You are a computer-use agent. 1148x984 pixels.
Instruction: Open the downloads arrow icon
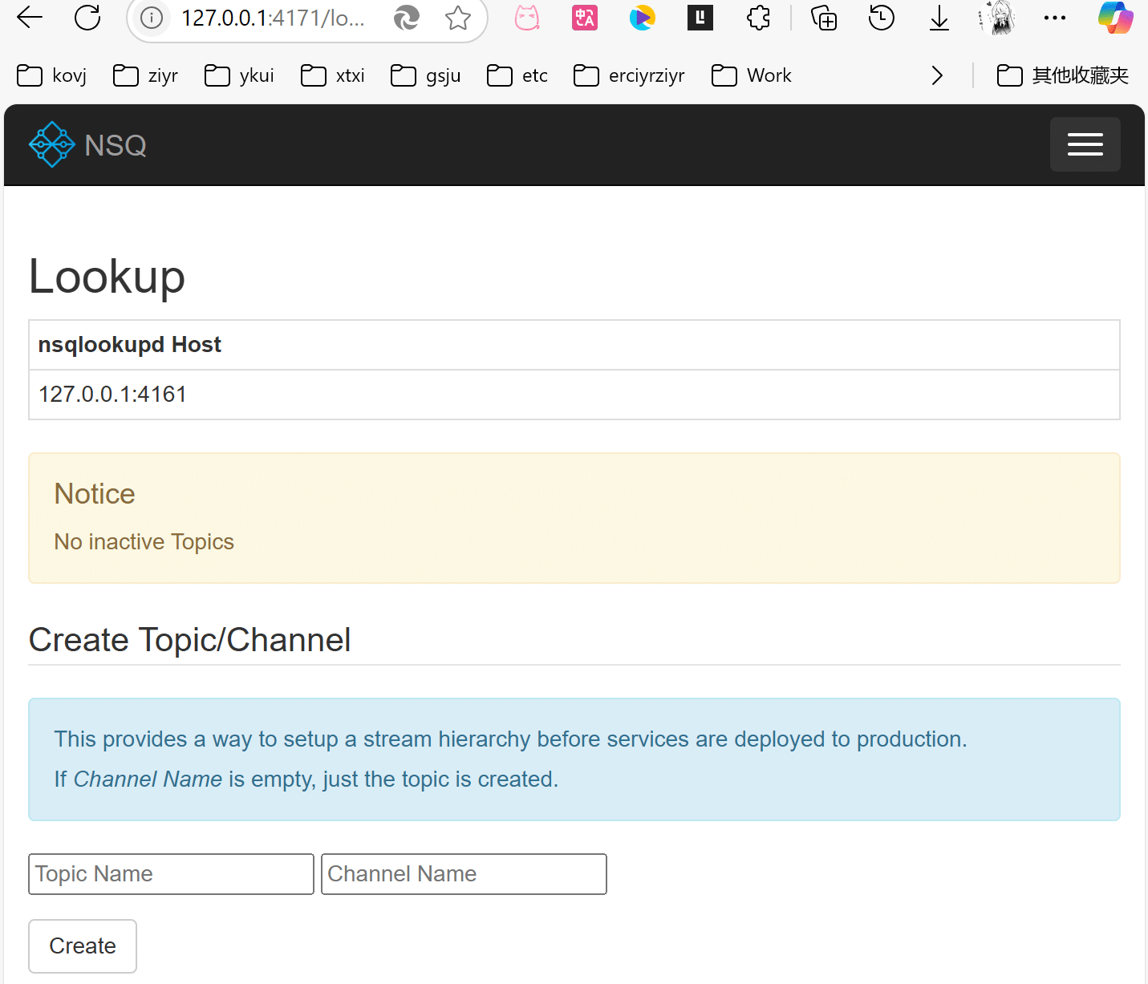tap(939, 18)
